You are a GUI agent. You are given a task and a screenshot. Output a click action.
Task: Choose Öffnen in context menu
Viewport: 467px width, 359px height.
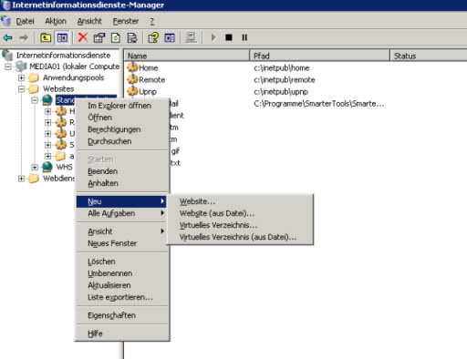[x=121, y=118]
